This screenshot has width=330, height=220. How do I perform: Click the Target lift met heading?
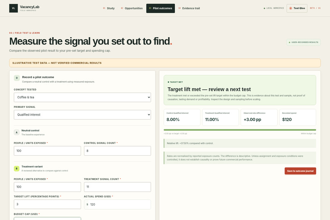pyautogui.click(x=209, y=89)
